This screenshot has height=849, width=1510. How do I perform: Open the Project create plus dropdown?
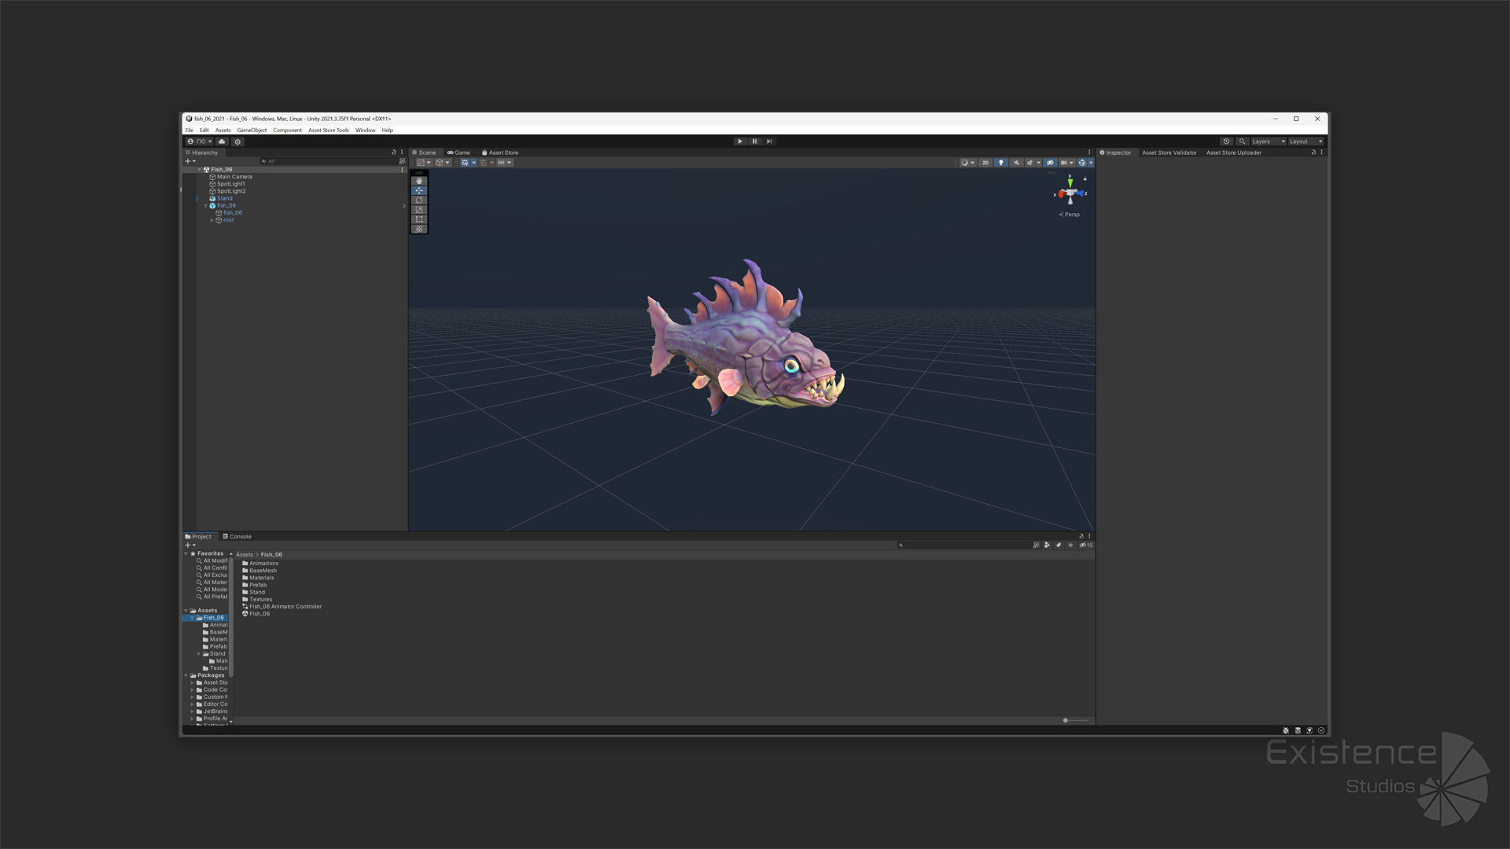(190, 545)
